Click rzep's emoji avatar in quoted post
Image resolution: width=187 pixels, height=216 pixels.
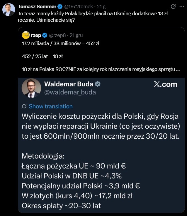tap(25, 35)
